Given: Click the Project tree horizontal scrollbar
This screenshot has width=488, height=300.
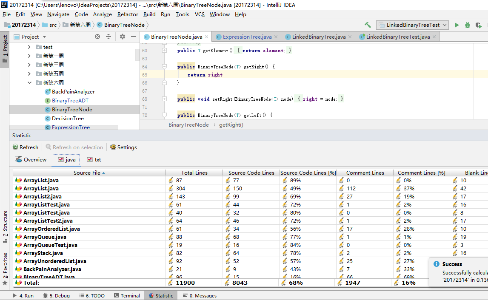Looking at the screenshot, I should click(x=64, y=127).
